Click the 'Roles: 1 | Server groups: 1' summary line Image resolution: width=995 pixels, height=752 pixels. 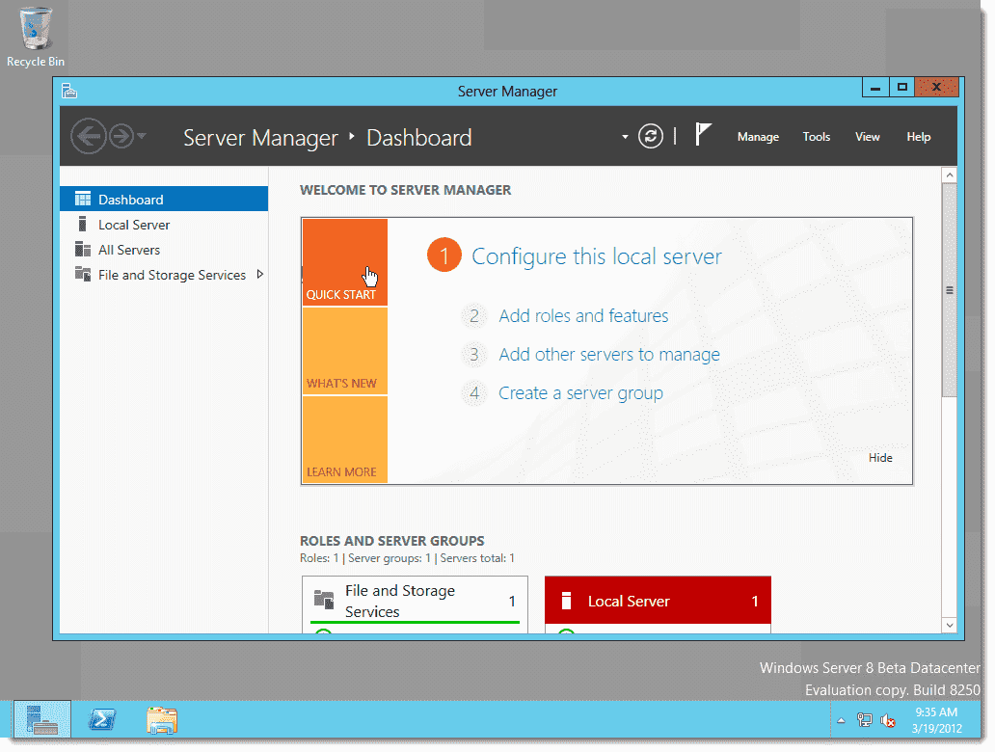(407, 558)
